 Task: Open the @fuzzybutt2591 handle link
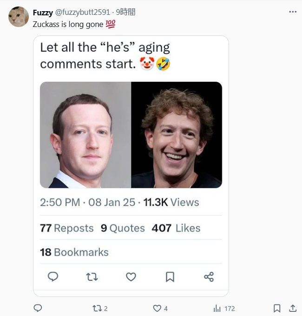click(x=83, y=13)
